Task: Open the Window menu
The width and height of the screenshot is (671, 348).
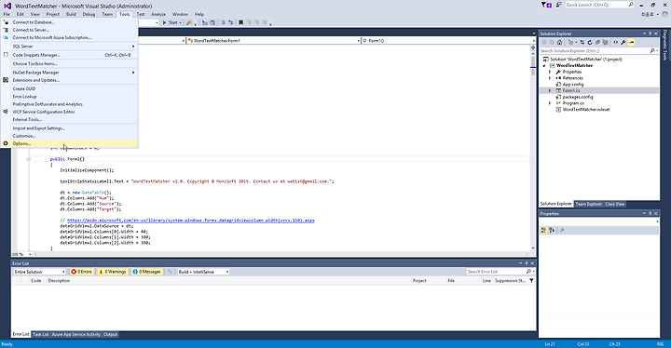Action: click(180, 14)
